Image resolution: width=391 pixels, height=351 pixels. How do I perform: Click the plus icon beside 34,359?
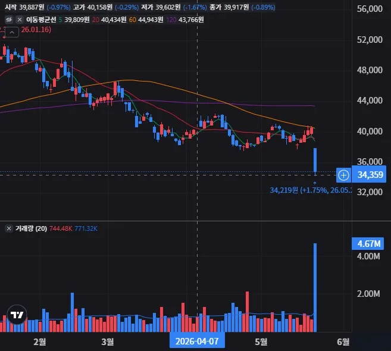point(343,175)
